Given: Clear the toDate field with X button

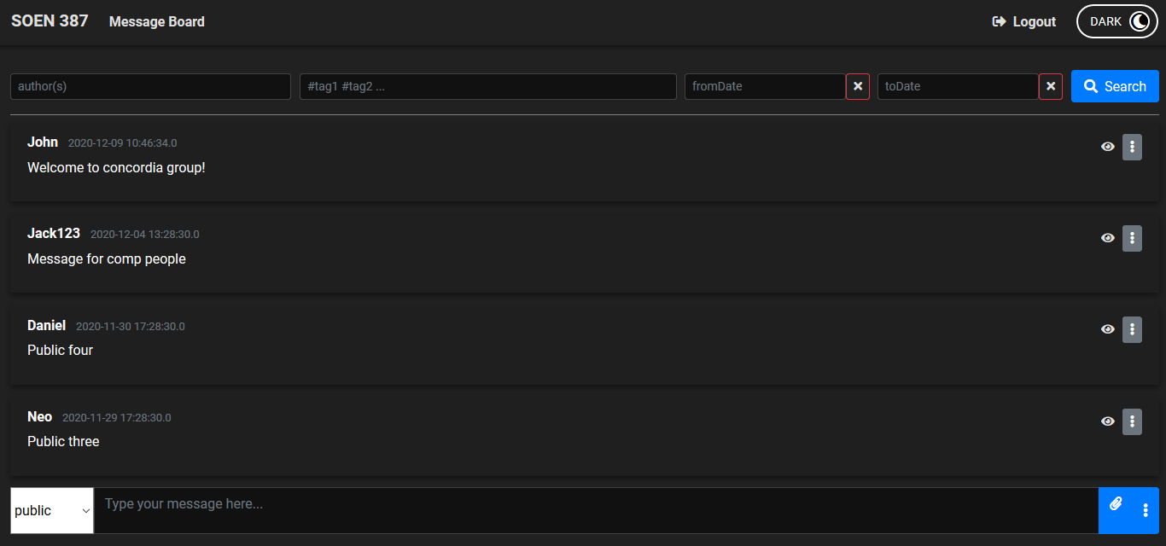Looking at the screenshot, I should [1051, 86].
